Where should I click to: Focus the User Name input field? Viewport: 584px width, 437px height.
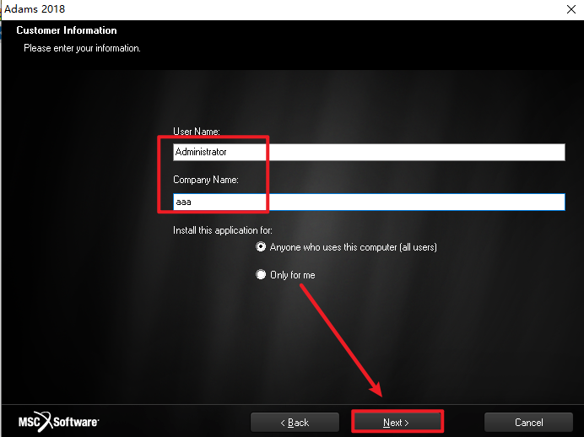tap(369, 152)
